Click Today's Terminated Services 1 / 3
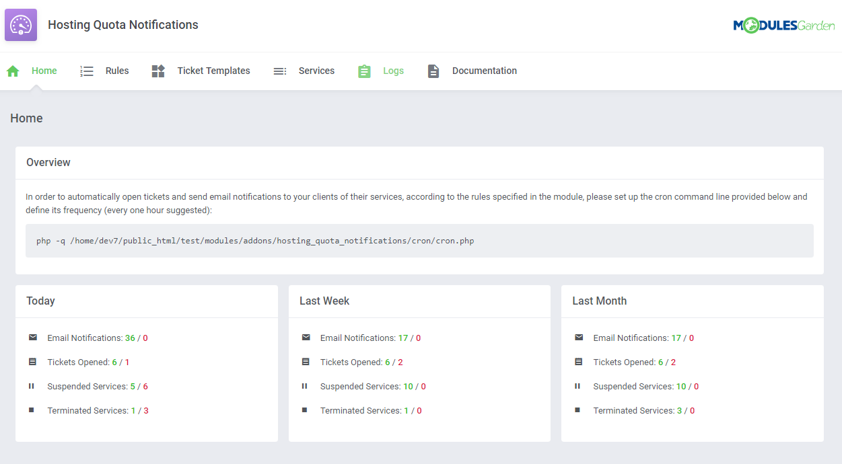 coord(98,411)
